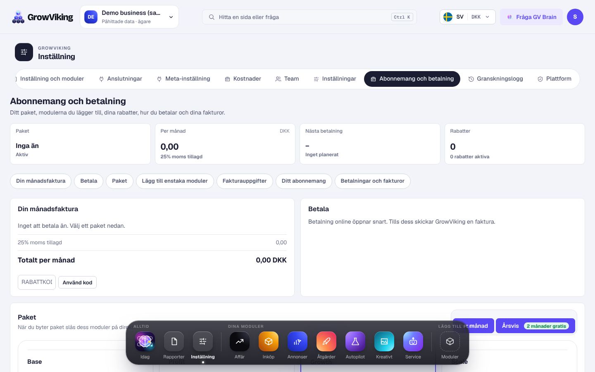Image resolution: width=595 pixels, height=372 pixels.
Task: Go to Kostnader tab
Action: (243, 79)
